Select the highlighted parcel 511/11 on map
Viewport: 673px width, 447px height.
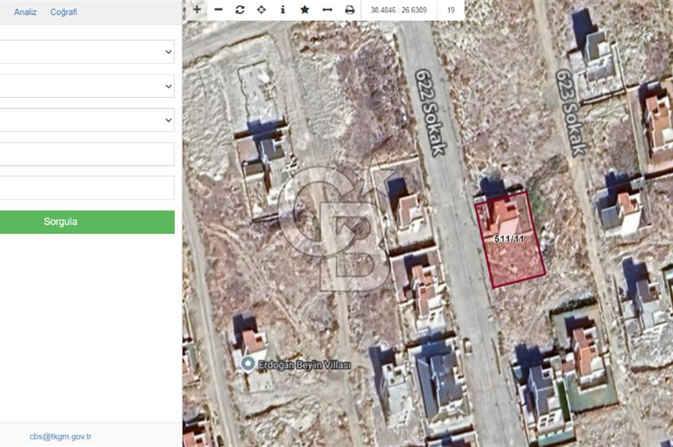tap(513, 249)
